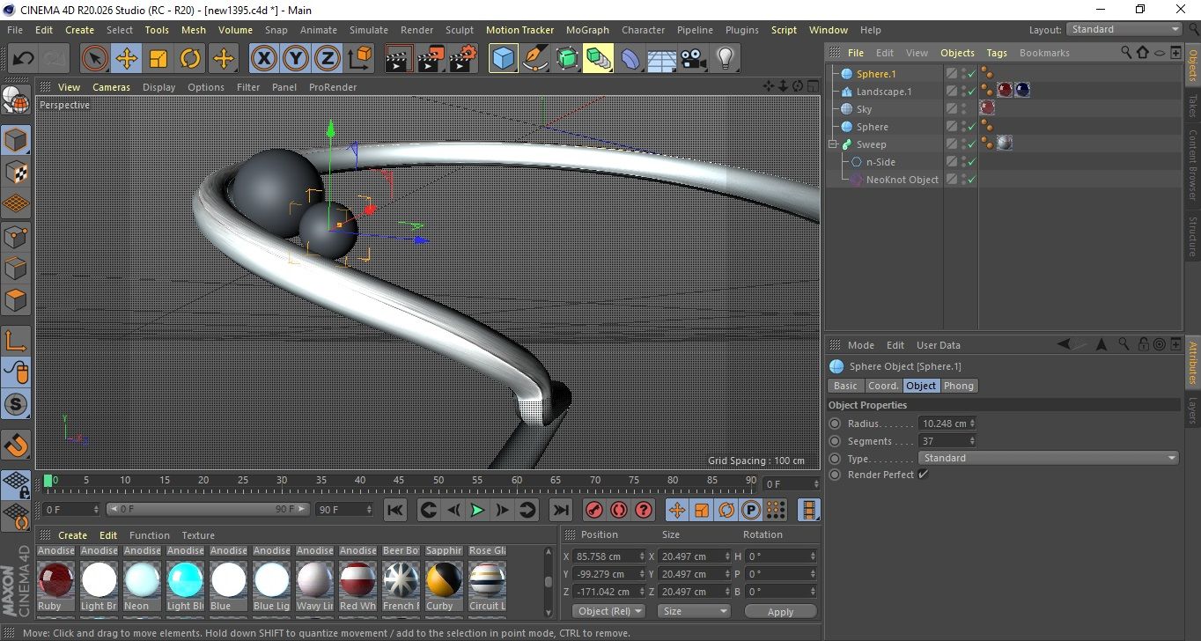Select the Sky object

(864, 109)
